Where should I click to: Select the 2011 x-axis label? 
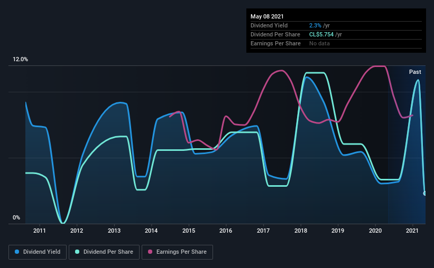[40, 231]
